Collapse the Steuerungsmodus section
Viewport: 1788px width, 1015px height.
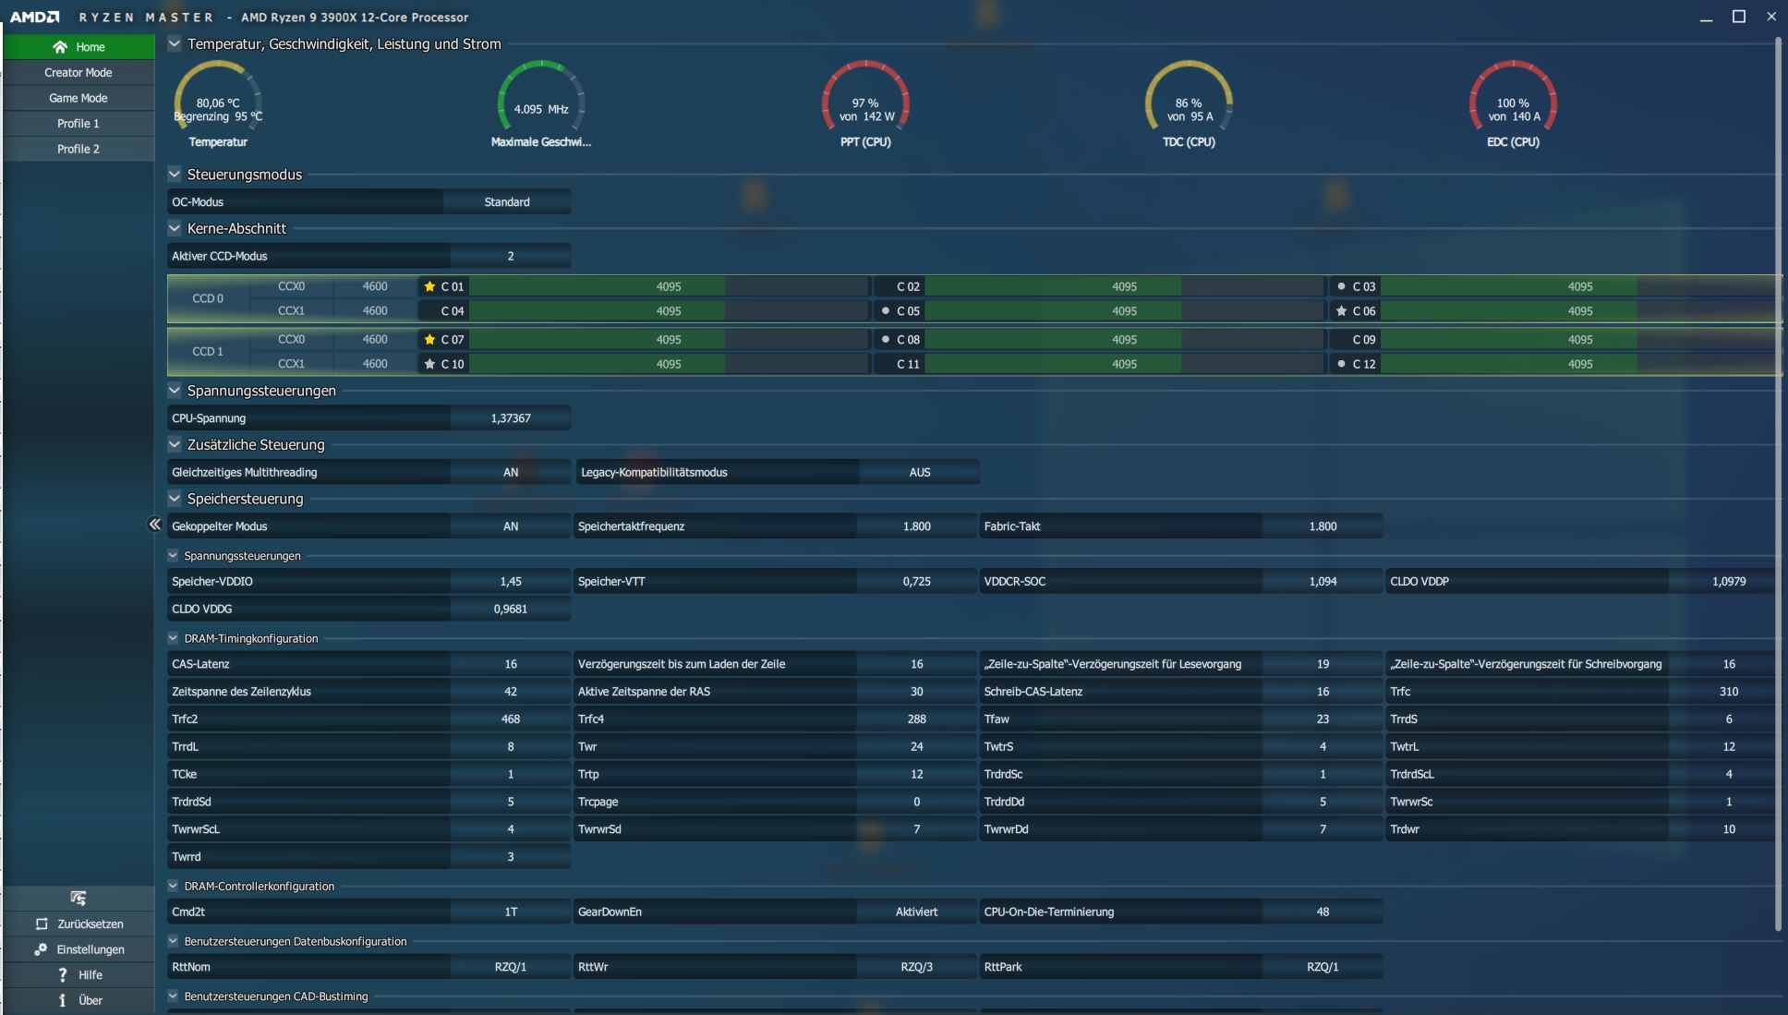coord(175,174)
